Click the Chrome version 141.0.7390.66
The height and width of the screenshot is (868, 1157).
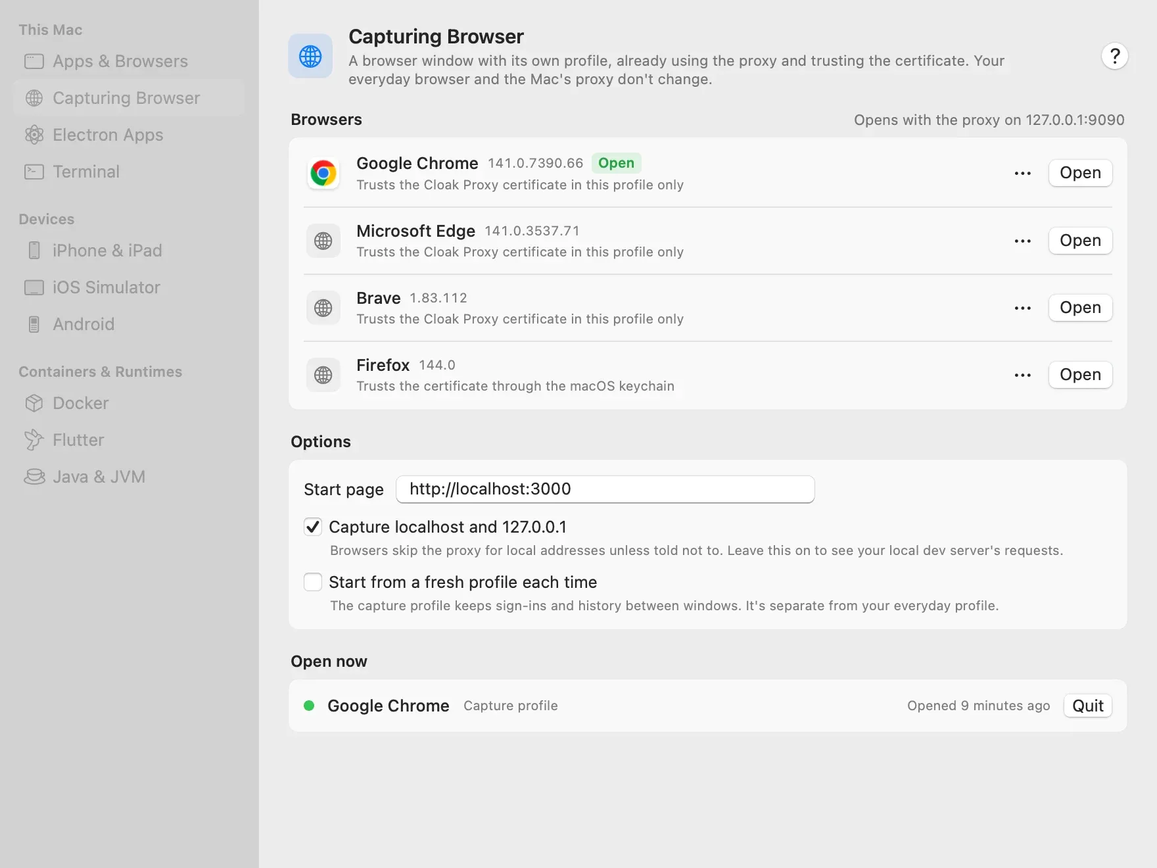coord(535,163)
